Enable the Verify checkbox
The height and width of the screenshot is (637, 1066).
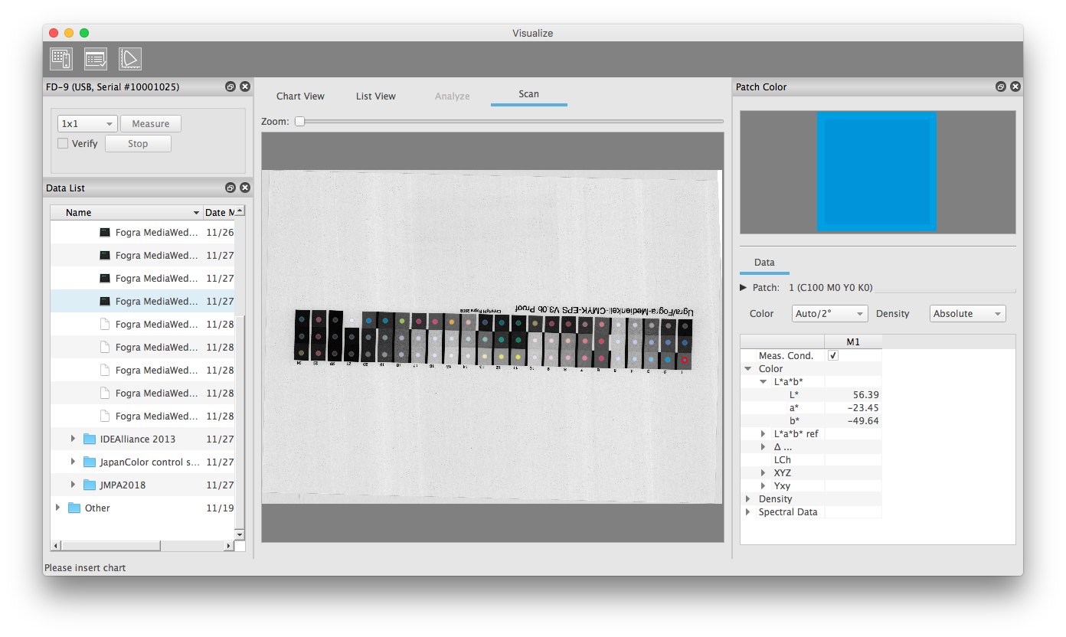(x=64, y=143)
